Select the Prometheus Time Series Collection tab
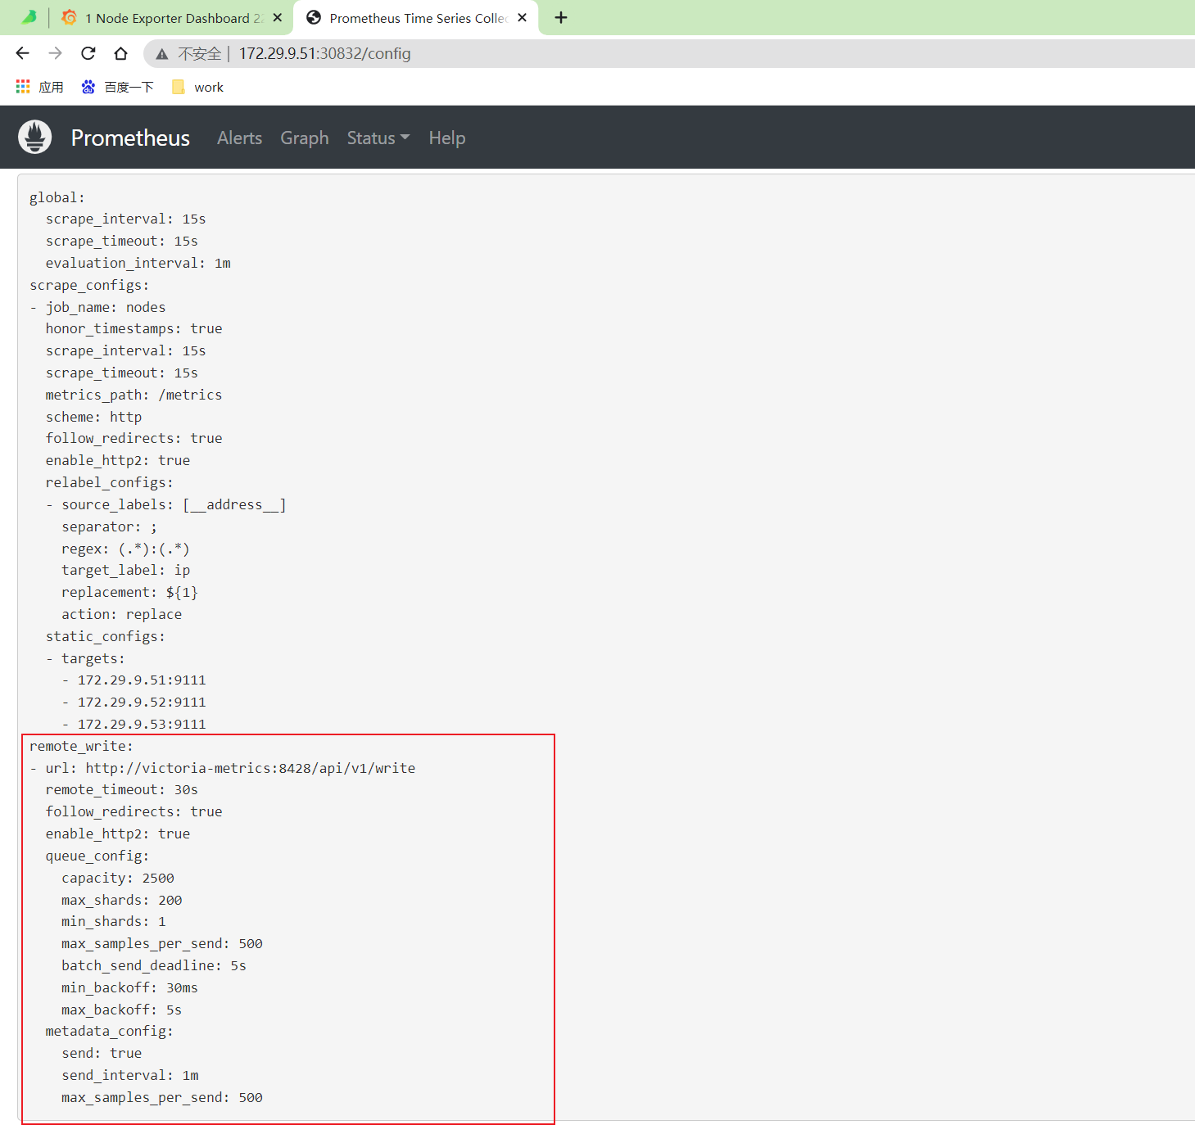 coord(418,18)
